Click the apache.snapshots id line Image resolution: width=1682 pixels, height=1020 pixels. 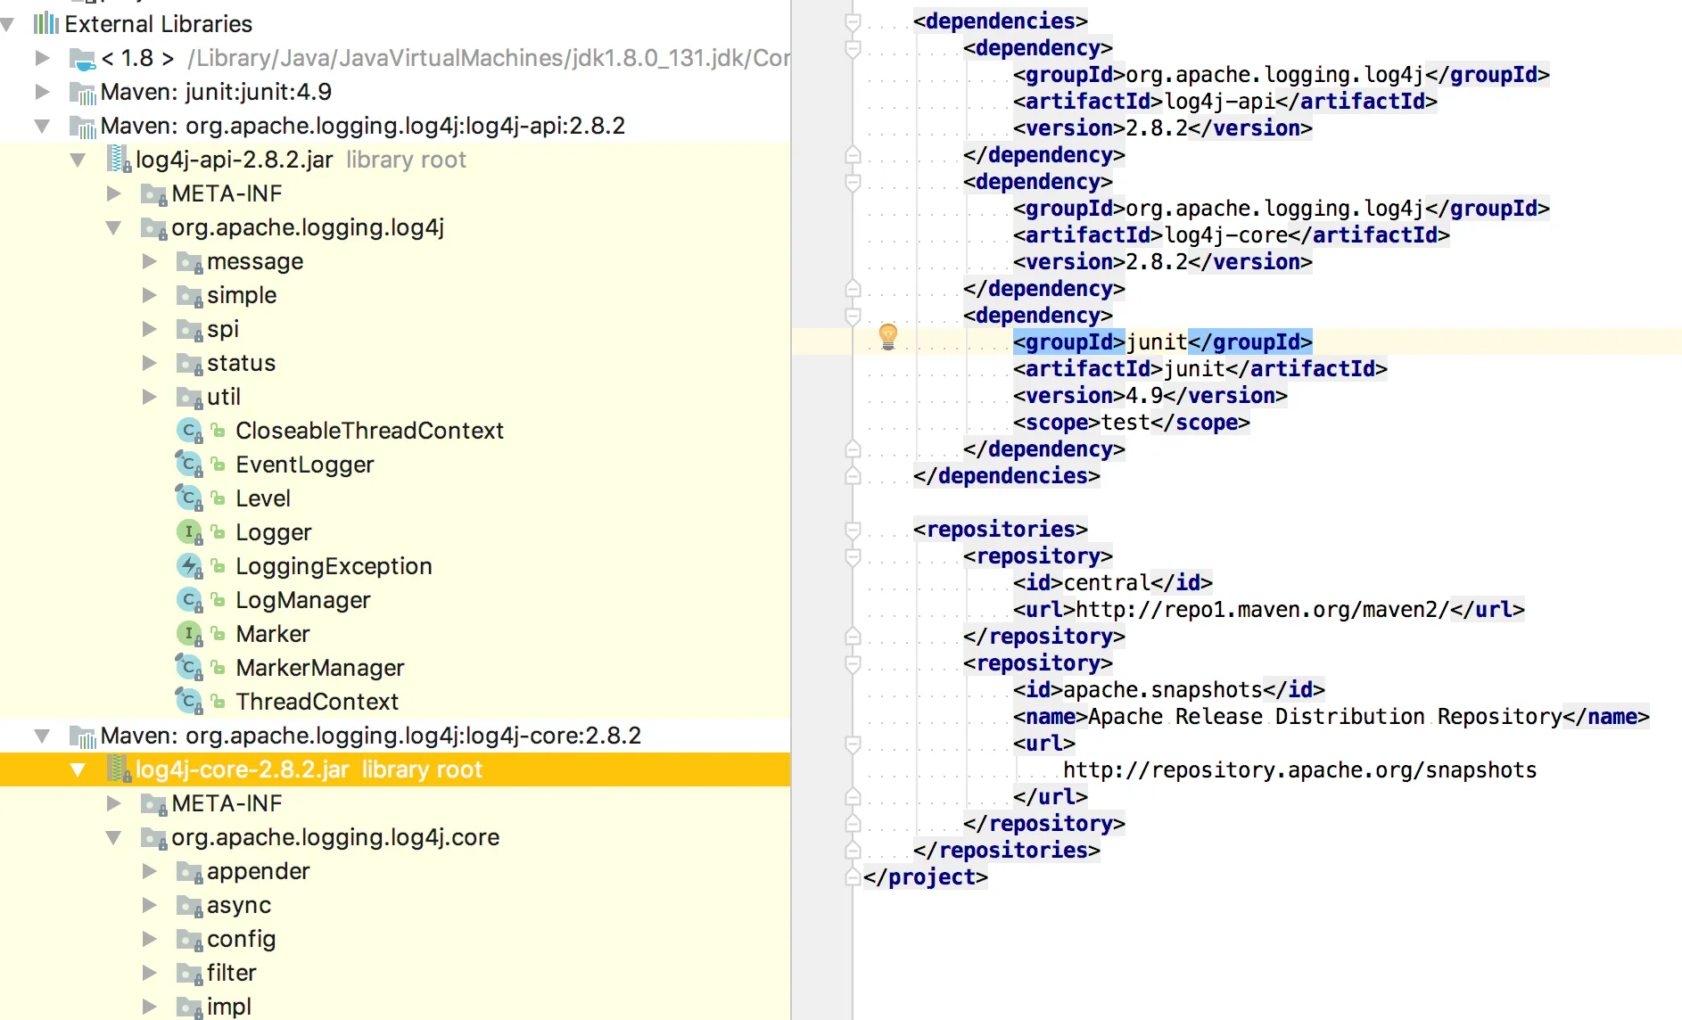click(1168, 690)
